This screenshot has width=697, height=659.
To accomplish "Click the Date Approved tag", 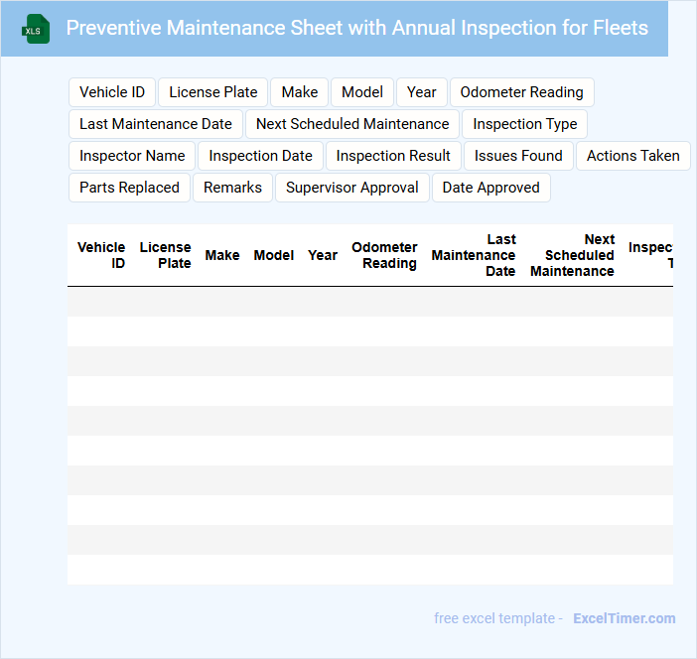I will [x=490, y=188].
